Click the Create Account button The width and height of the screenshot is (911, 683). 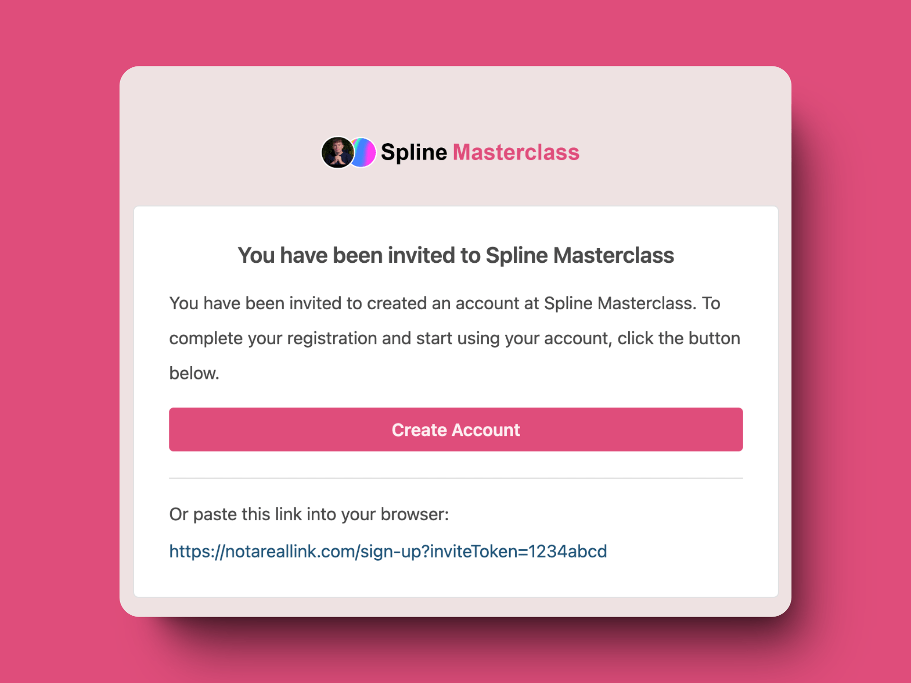click(455, 429)
